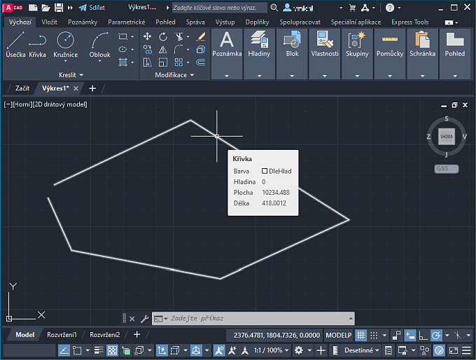Select the Úsečka (Line) tool
Viewport: 476px width, 360px height.
tap(15, 43)
